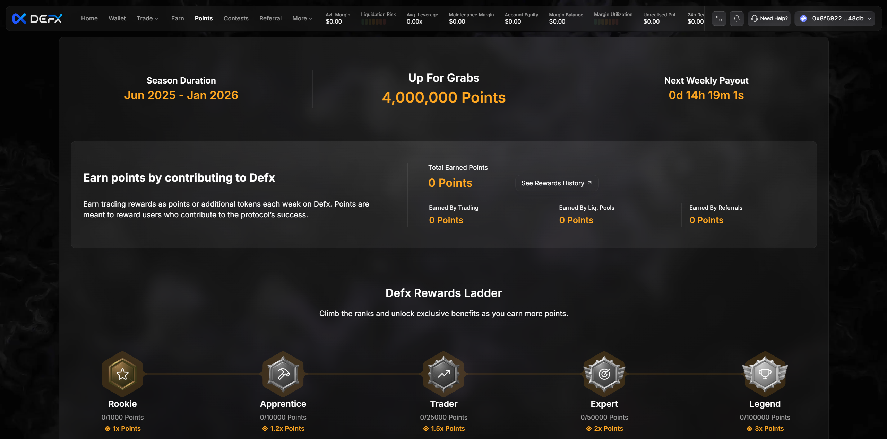The height and width of the screenshot is (439, 887).
Task: Click the Margin Balance value
Action: 557,21
